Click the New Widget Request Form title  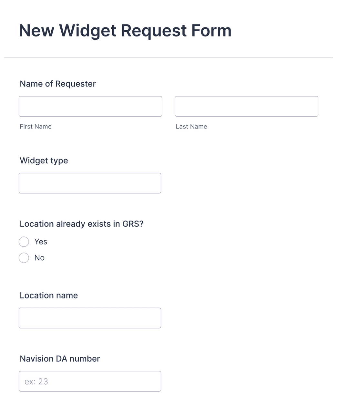pos(125,30)
